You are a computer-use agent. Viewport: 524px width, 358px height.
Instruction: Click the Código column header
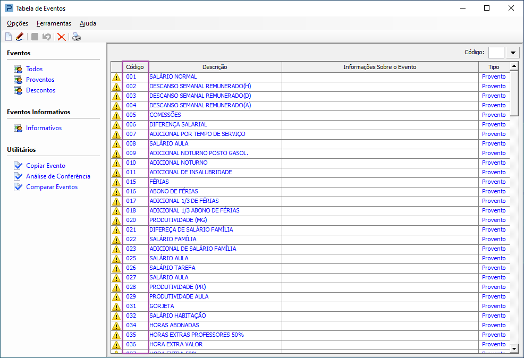click(135, 67)
